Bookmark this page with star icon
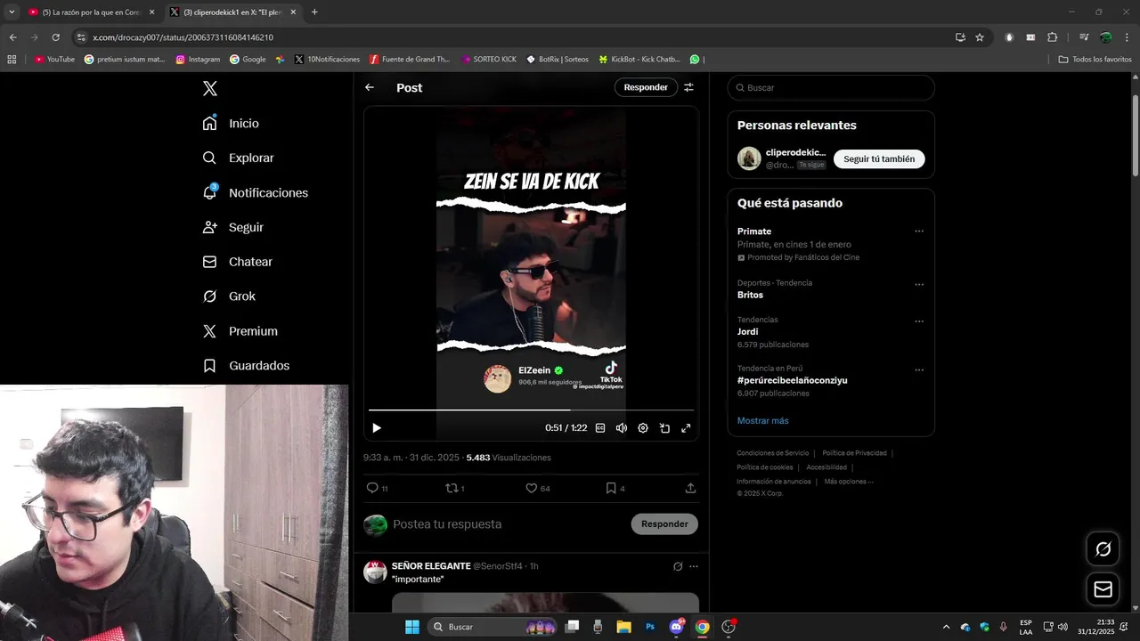The image size is (1140, 641). (980, 37)
